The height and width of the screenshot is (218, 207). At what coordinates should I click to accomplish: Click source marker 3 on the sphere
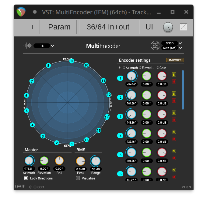click(43, 136)
